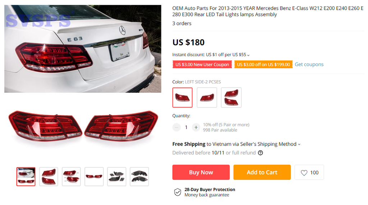Image resolution: width=368 pixels, height=205 pixels.
Task: Click the heart wishlist icon
Action: coord(304,173)
